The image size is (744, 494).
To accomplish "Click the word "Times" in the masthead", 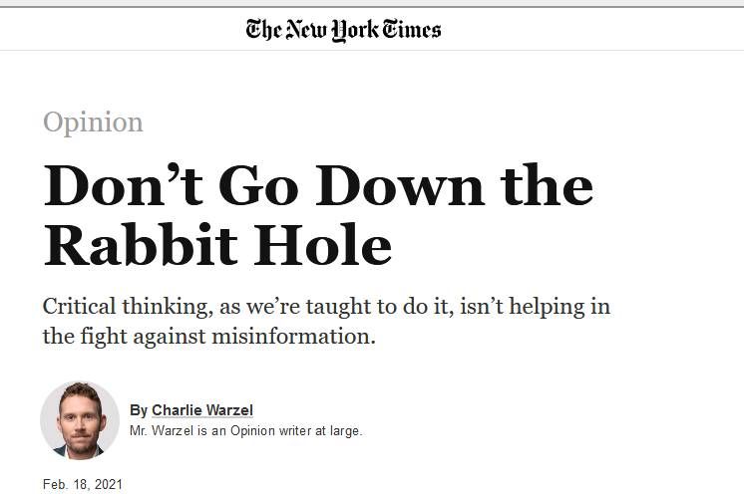I will 412,29.
